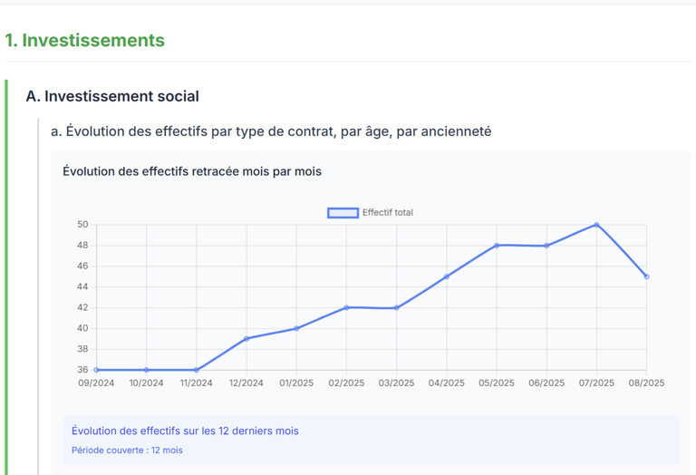Click the 09/2024 axis label
Image resolution: width=696 pixels, height=475 pixels.
(x=96, y=383)
